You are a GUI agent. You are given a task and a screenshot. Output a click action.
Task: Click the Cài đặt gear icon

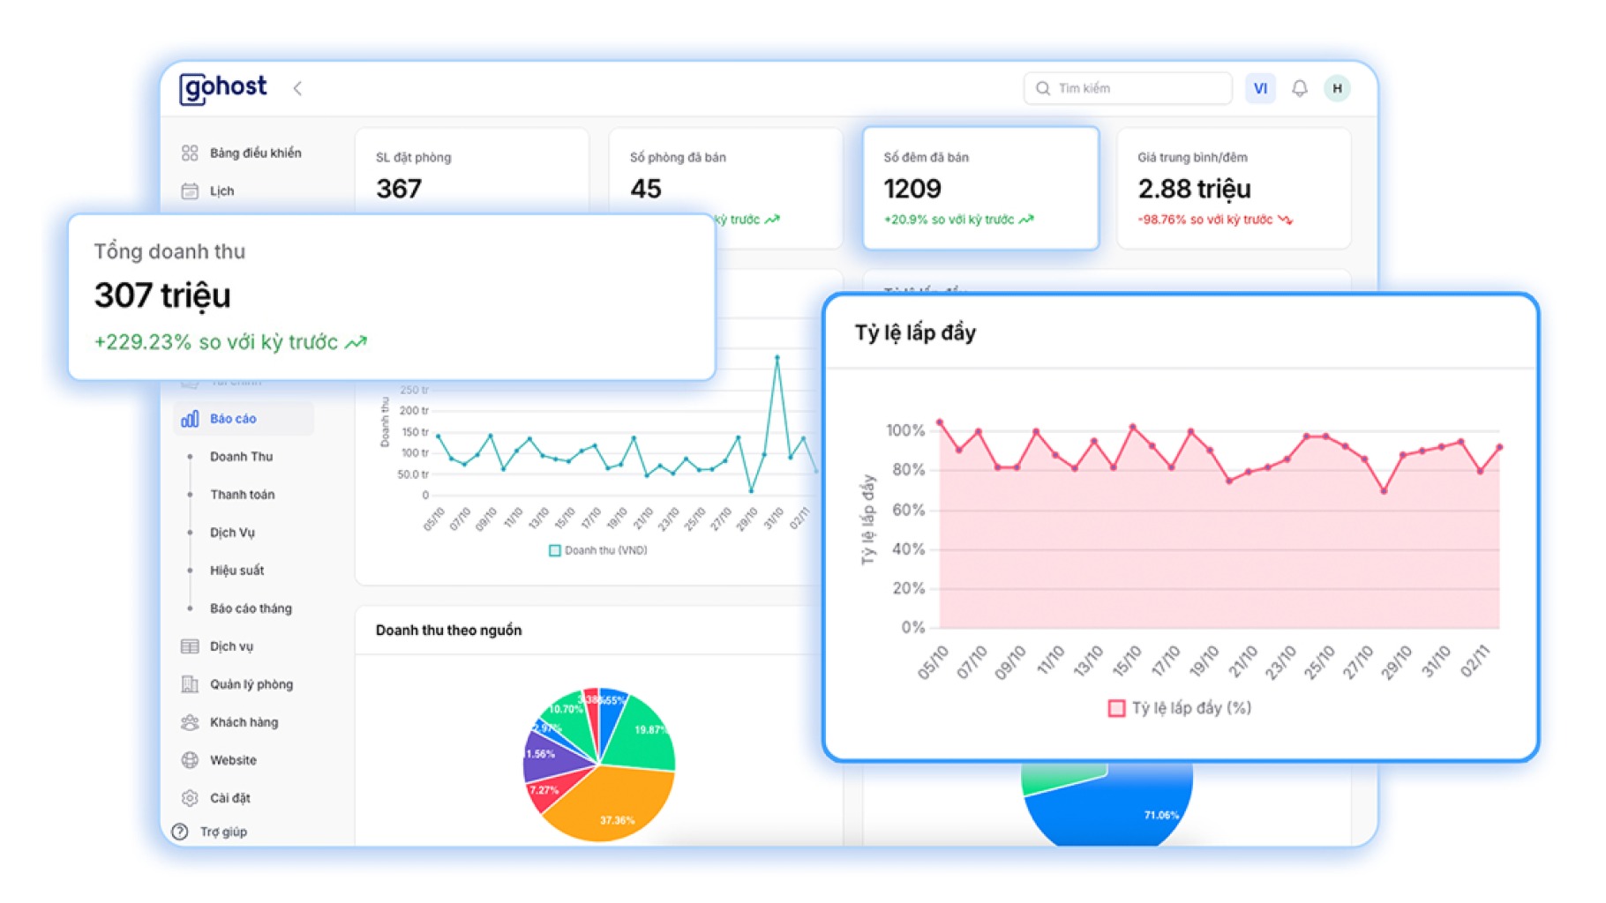pos(190,798)
